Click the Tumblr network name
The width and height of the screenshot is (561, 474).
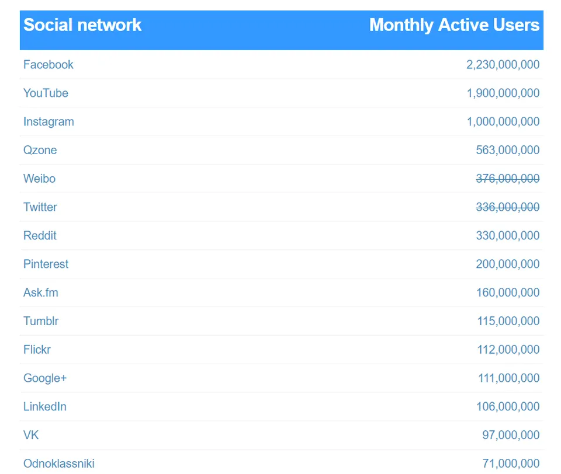pyautogui.click(x=41, y=321)
